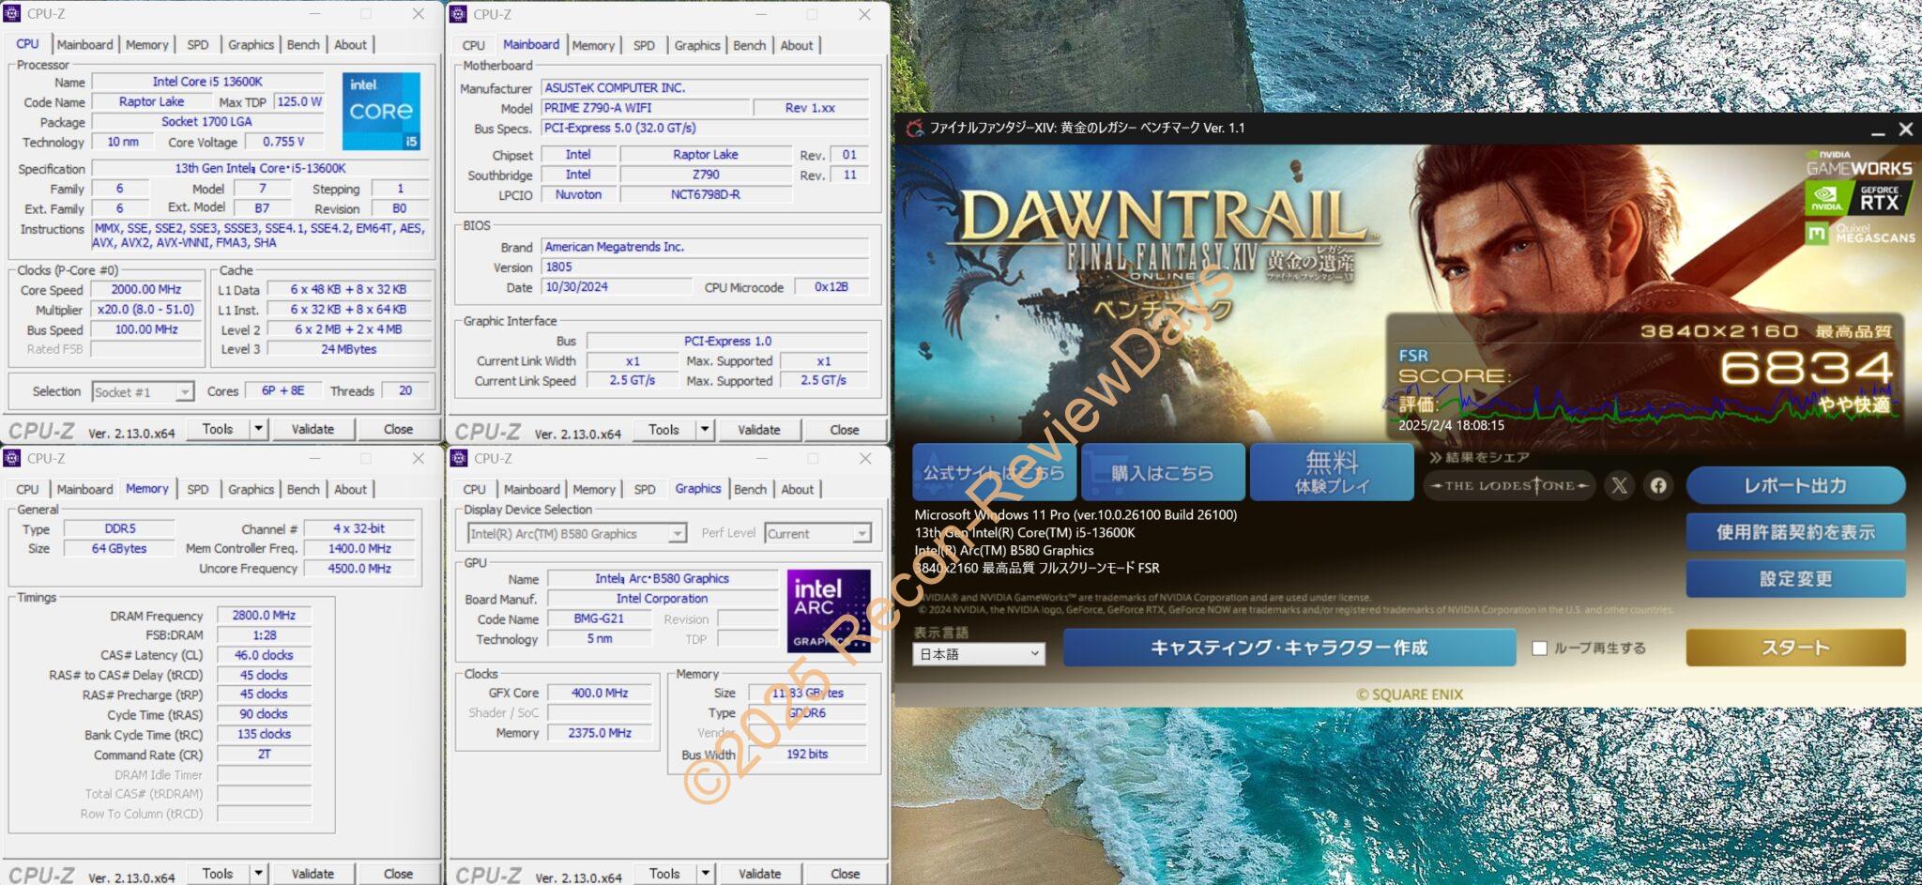The height and width of the screenshot is (885, 1922).
Task: Click the Intel Arc graphics logo
Action: pyautogui.click(x=828, y=610)
